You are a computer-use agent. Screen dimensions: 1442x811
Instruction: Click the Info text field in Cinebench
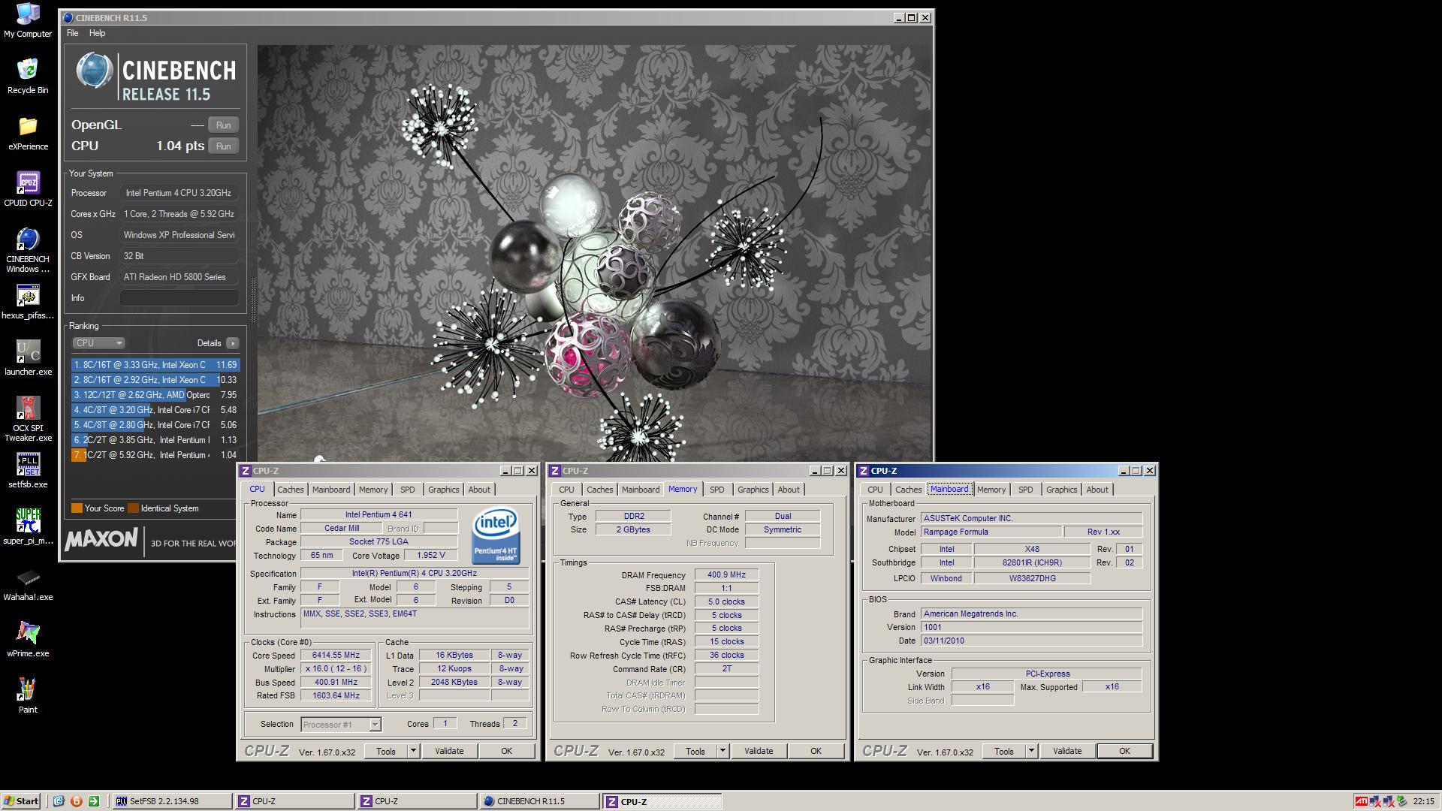coord(179,298)
